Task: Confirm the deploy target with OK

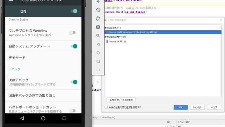Action: tap(181, 107)
